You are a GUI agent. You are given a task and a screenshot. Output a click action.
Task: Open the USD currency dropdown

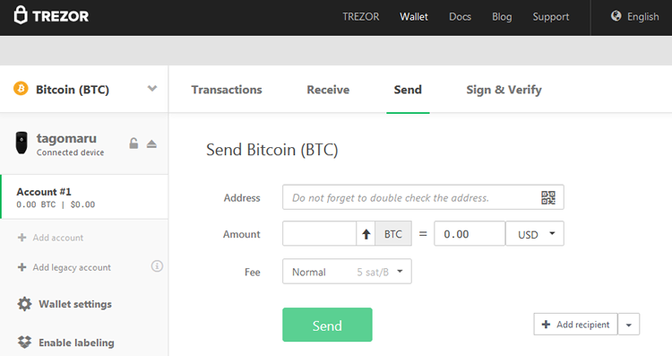coord(535,234)
